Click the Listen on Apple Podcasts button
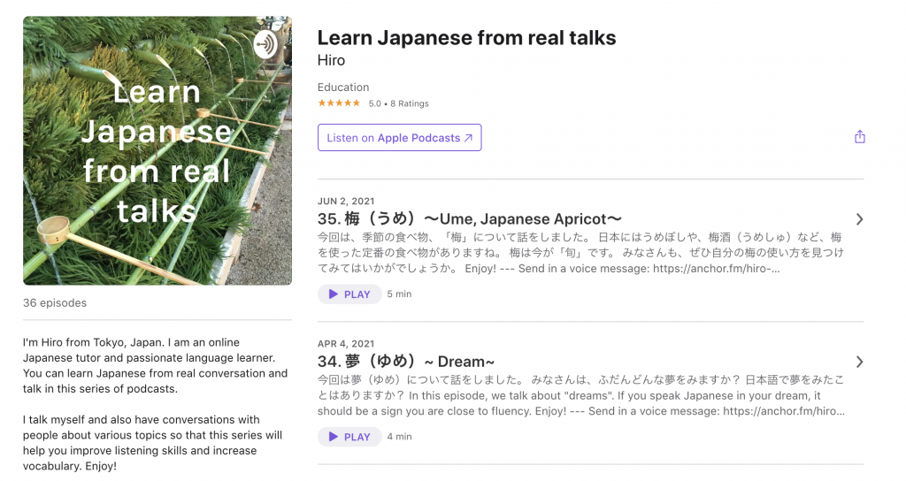 click(x=399, y=138)
